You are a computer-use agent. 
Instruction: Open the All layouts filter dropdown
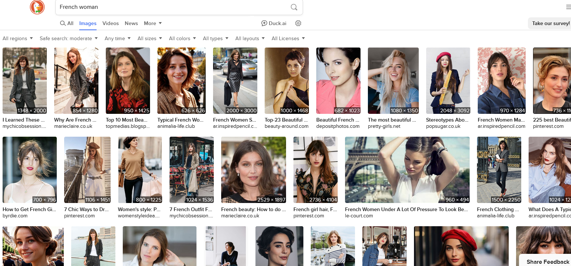pyautogui.click(x=250, y=38)
